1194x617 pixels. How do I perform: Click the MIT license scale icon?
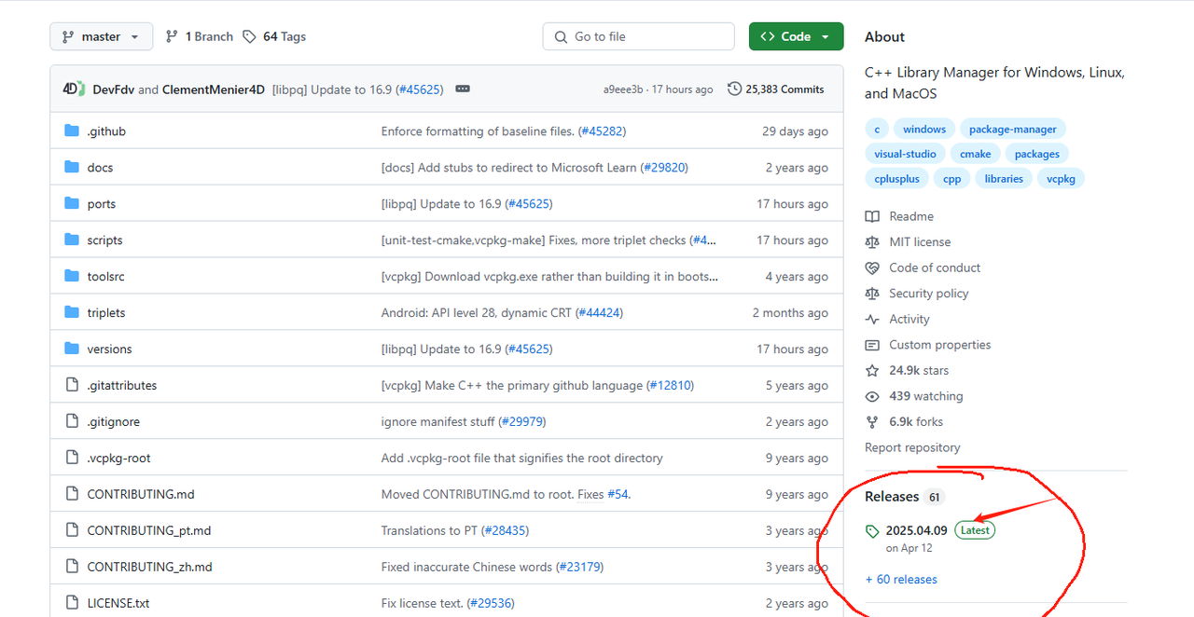(872, 242)
